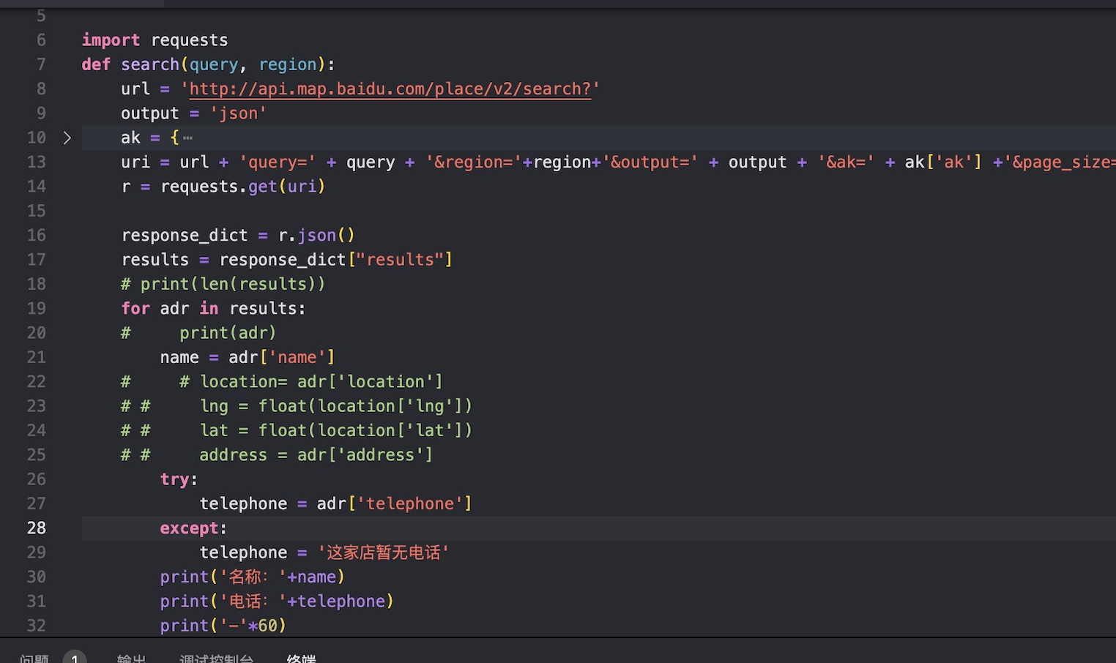Show the 终端 panel tab
The image size is (1116, 663).
tap(302, 659)
